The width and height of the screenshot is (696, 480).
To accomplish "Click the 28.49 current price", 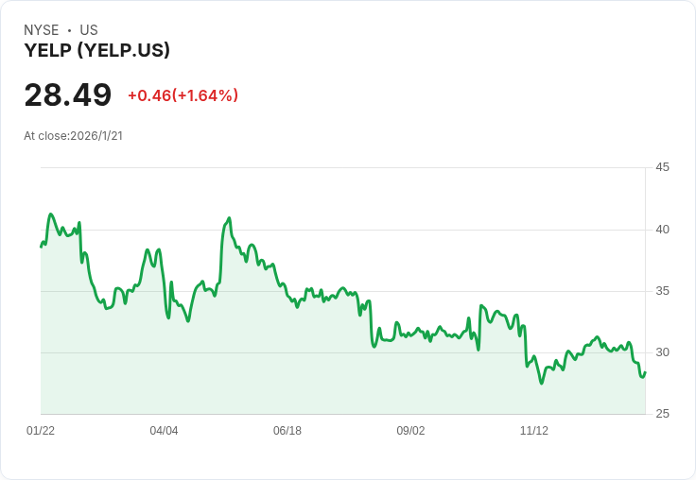I will tap(67, 95).
